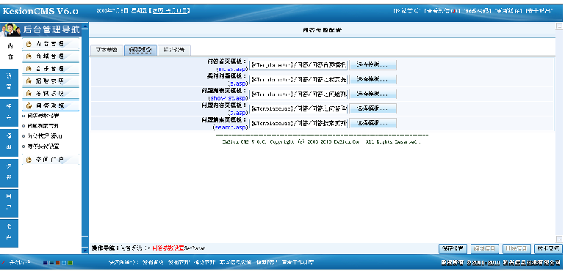
Task: Open the second sub-item under 问答系统
Action: [x=43, y=126]
